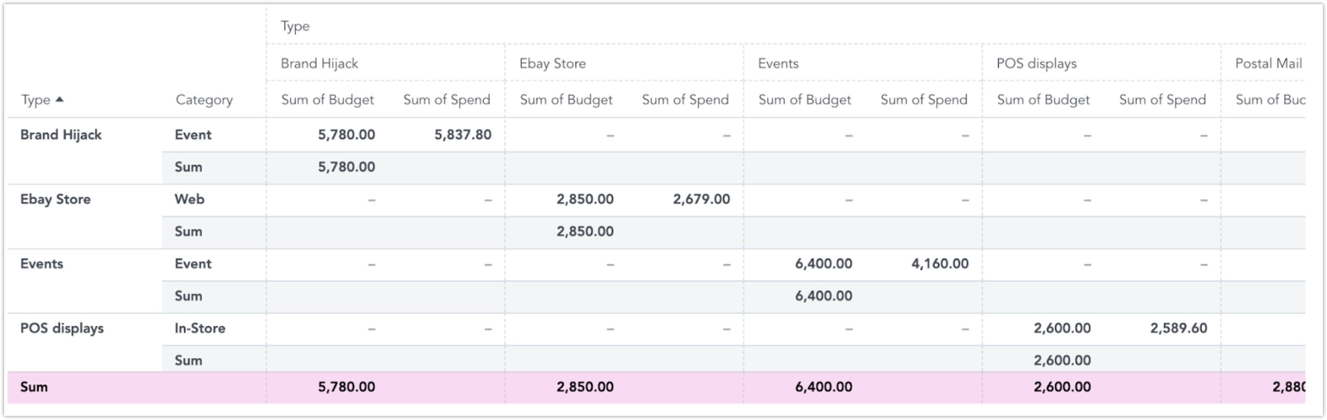The height and width of the screenshot is (420, 1327).
Task: Click Sum of Budget header under Brand Hijack
Action: tap(327, 100)
